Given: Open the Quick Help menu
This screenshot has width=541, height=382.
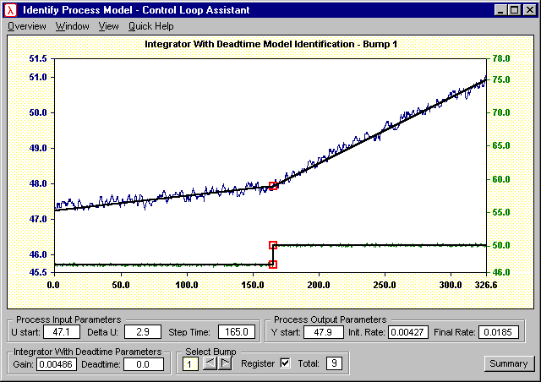Looking at the screenshot, I should [x=151, y=26].
